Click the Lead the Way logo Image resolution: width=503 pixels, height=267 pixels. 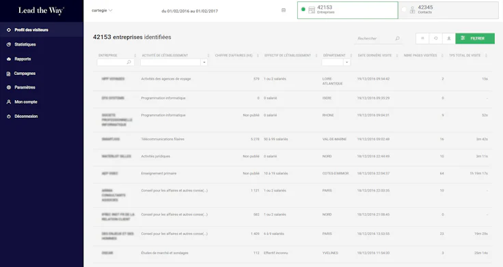[41, 10]
